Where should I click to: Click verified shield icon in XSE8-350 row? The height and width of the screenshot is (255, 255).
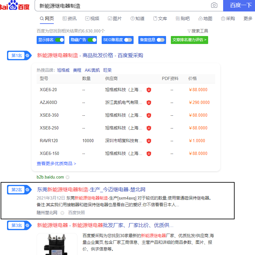[x=149, y=115]
